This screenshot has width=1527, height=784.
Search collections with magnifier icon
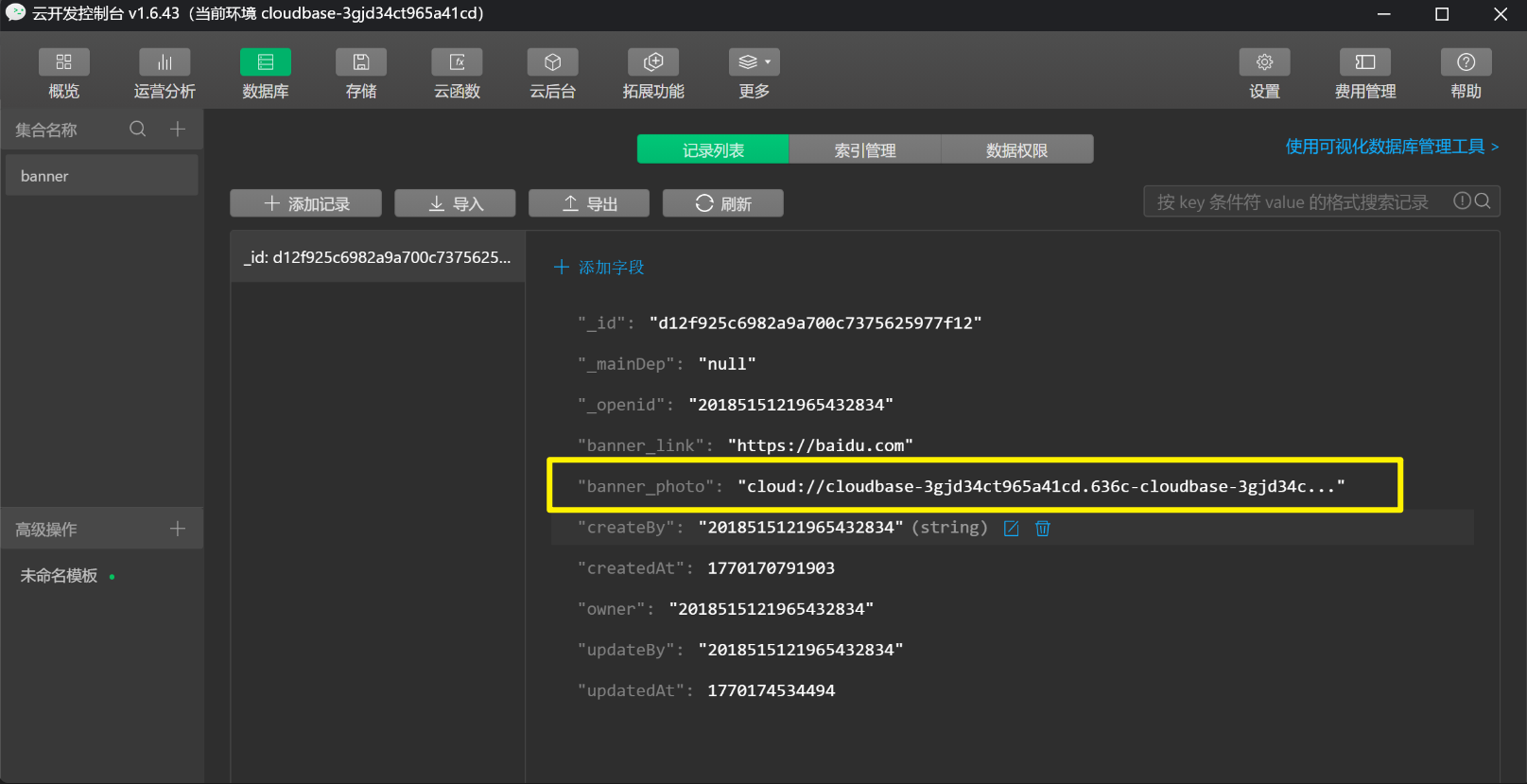138,130
